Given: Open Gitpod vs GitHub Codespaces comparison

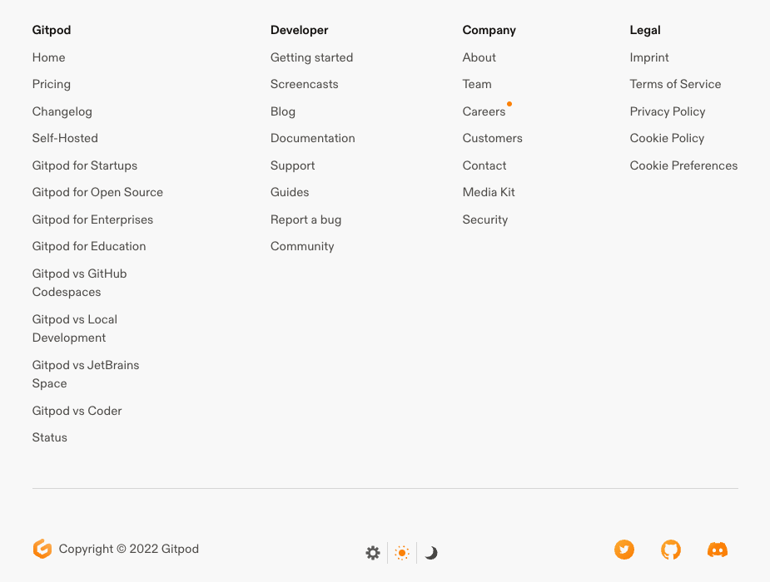Looking at the screenshot, I should point(80,283).
